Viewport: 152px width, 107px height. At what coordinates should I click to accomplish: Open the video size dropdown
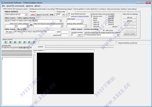(x=15, y=26)
